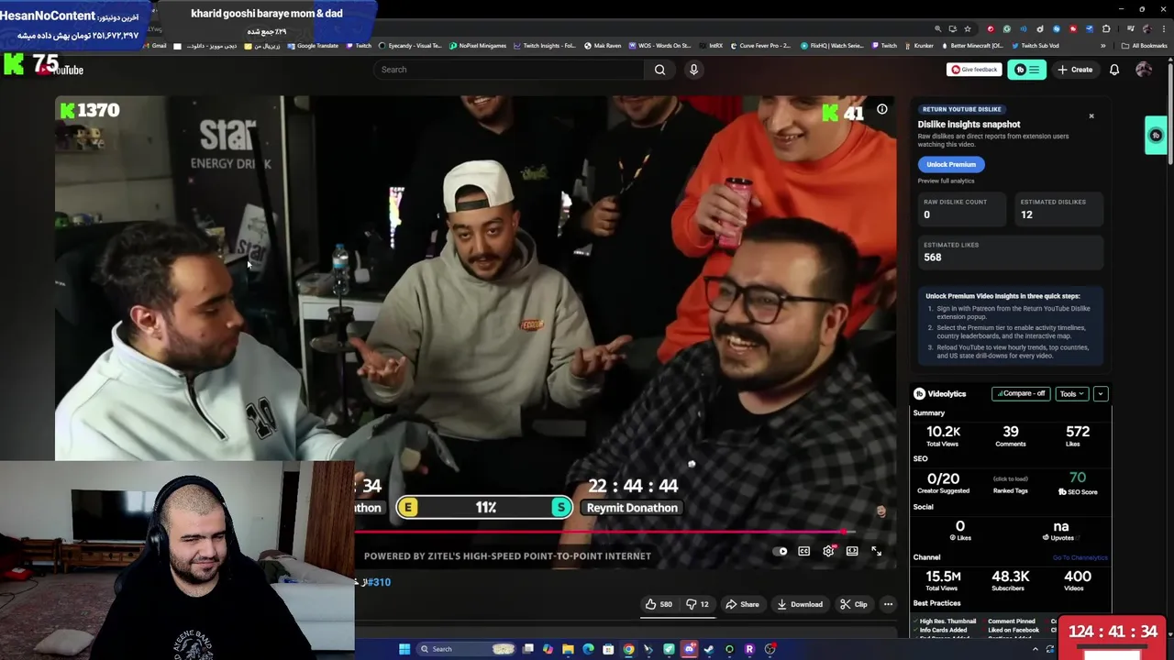Click the Videolytics logo icon

pyautogui.click(x=919, y=394)
